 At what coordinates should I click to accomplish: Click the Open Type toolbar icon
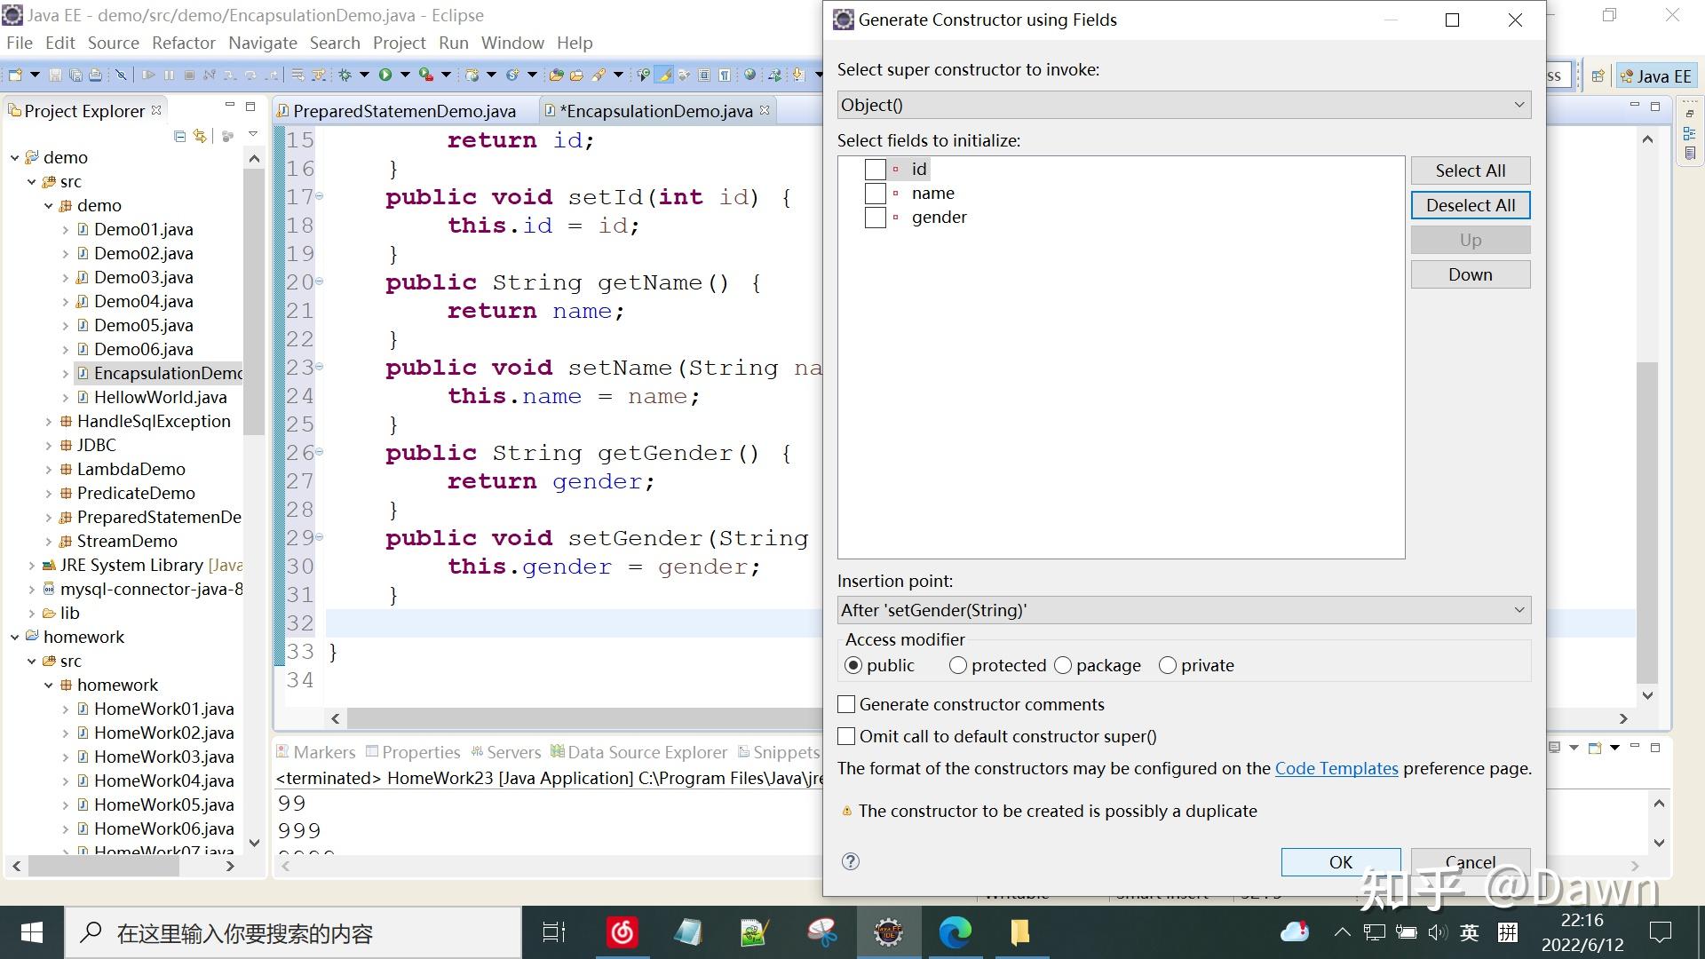tap(556, 75)
